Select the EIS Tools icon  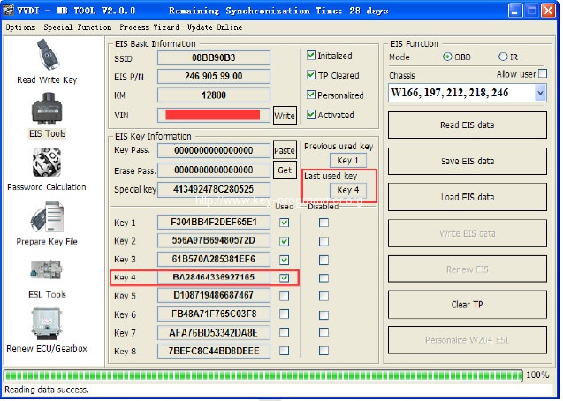click(47, 109)
